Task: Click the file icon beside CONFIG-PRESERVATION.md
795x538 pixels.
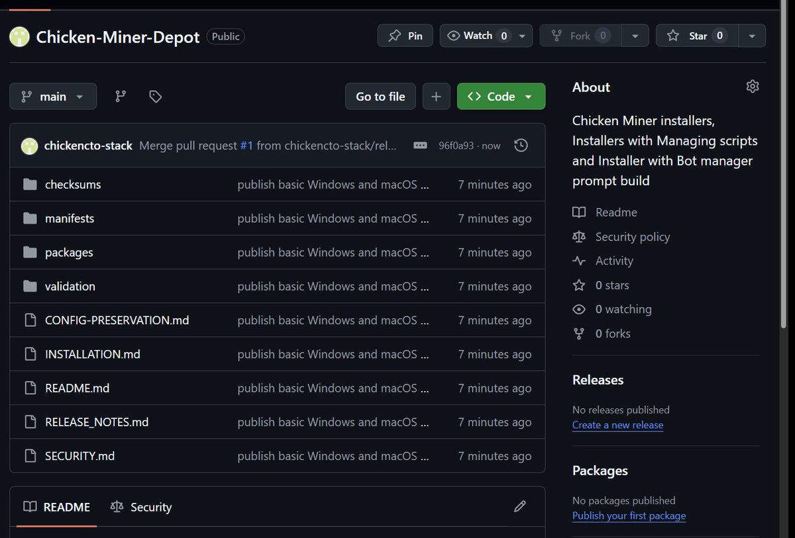Action: click(30, 320)
